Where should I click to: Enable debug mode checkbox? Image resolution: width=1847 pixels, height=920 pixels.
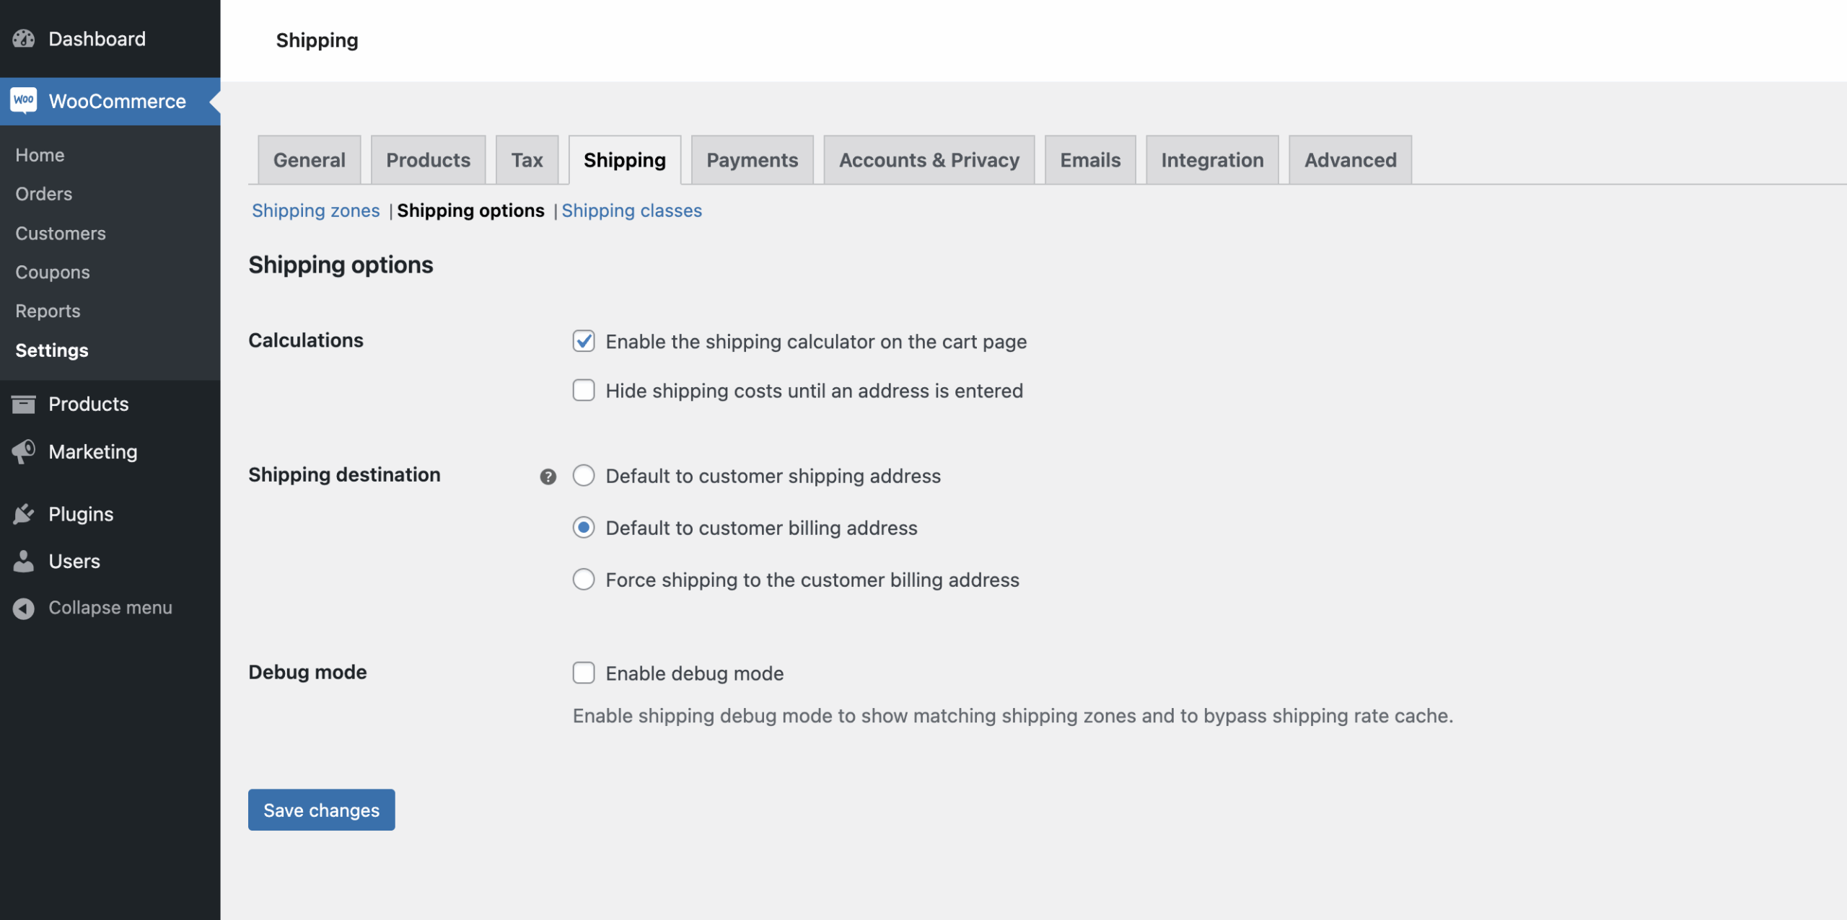pyautogui.click(x=584, y=673)
